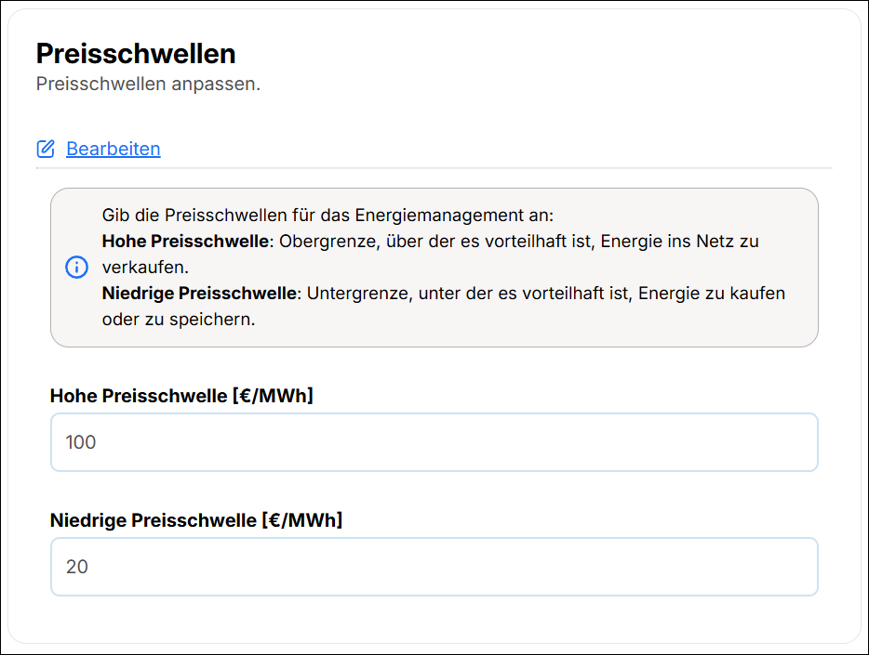Click the Preisschwellen main heading

(x=136, y=53)
